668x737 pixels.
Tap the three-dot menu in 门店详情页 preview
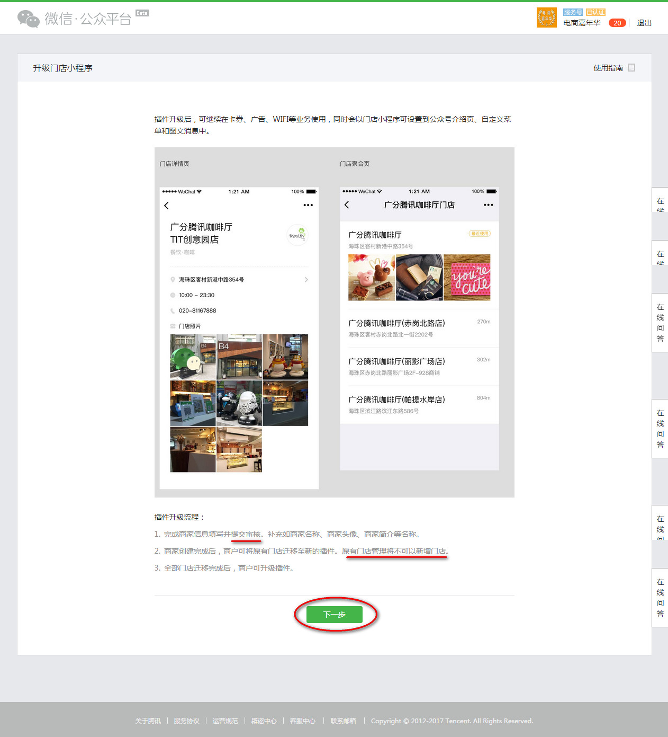308,205
